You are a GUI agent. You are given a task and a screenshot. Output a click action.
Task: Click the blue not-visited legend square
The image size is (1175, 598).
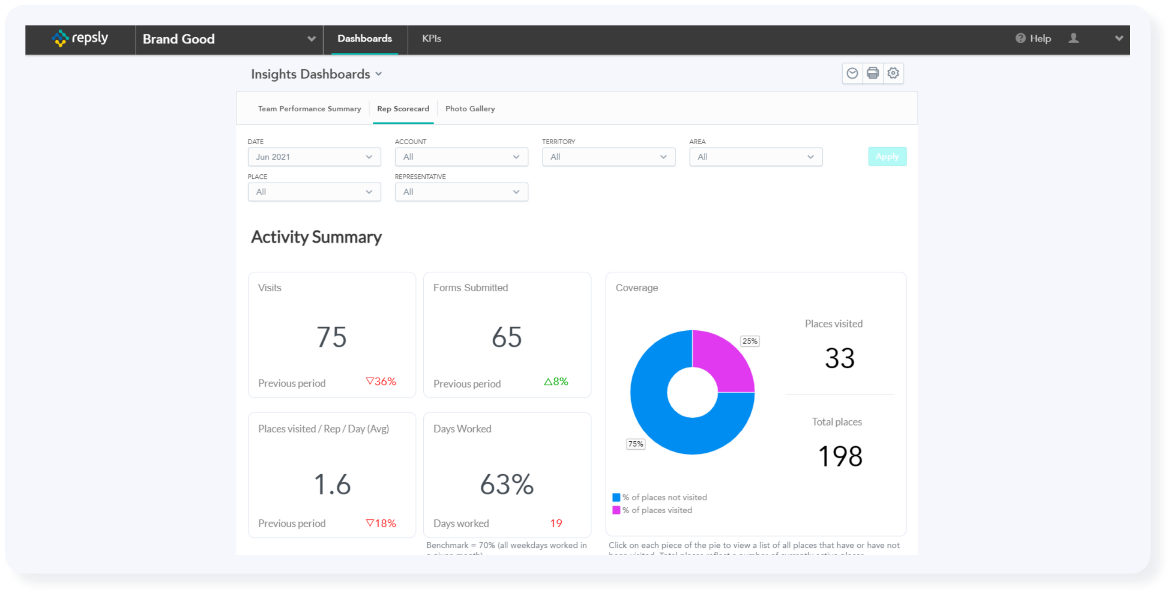[616, 497]
